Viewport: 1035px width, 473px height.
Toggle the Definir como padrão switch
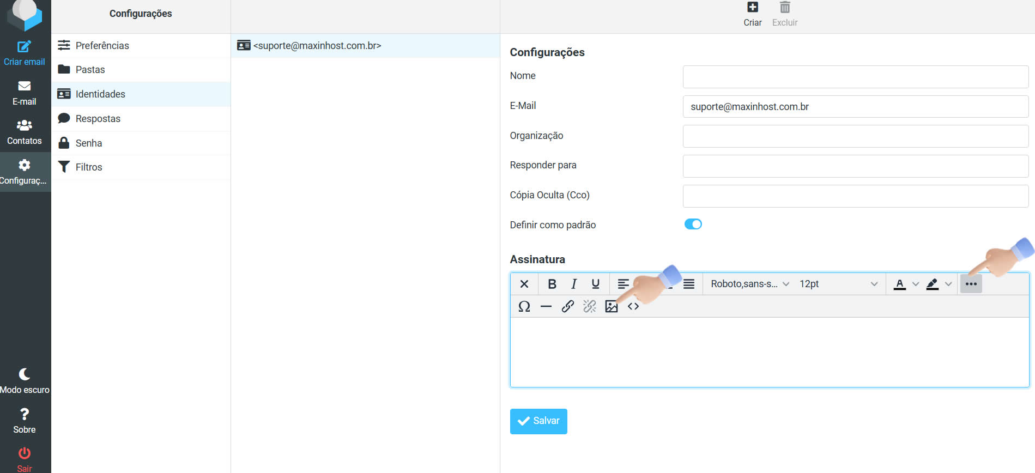pos(693,225)
